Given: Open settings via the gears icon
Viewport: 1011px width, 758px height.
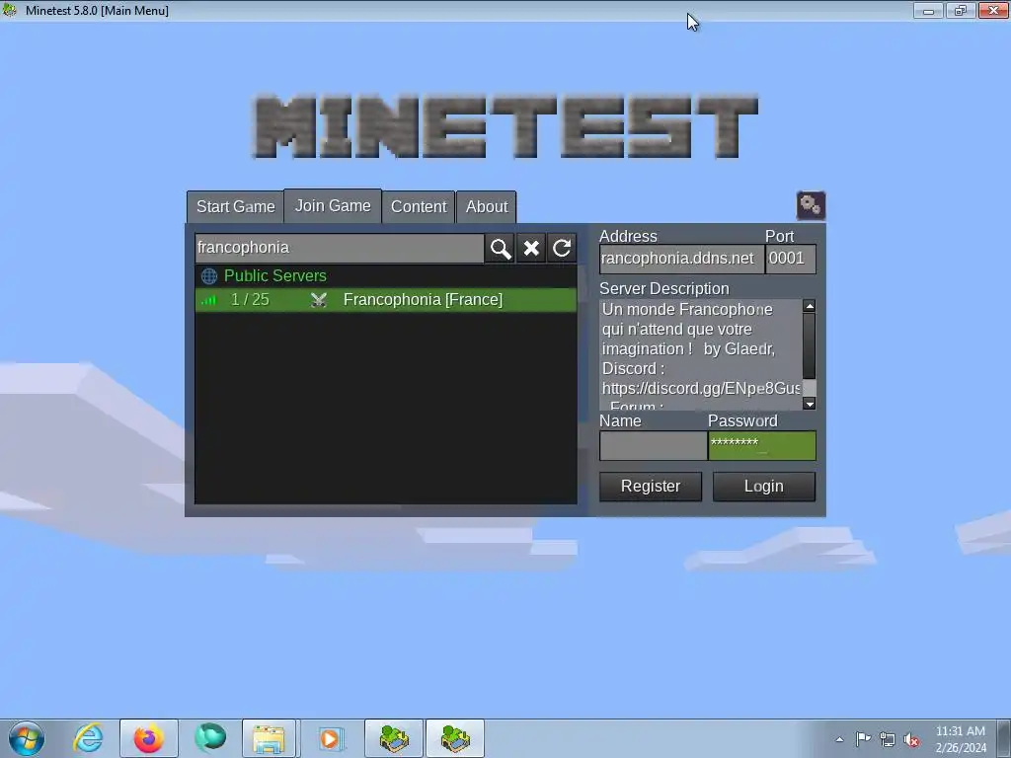Looking at the screenshot, I should click(811, 205).
